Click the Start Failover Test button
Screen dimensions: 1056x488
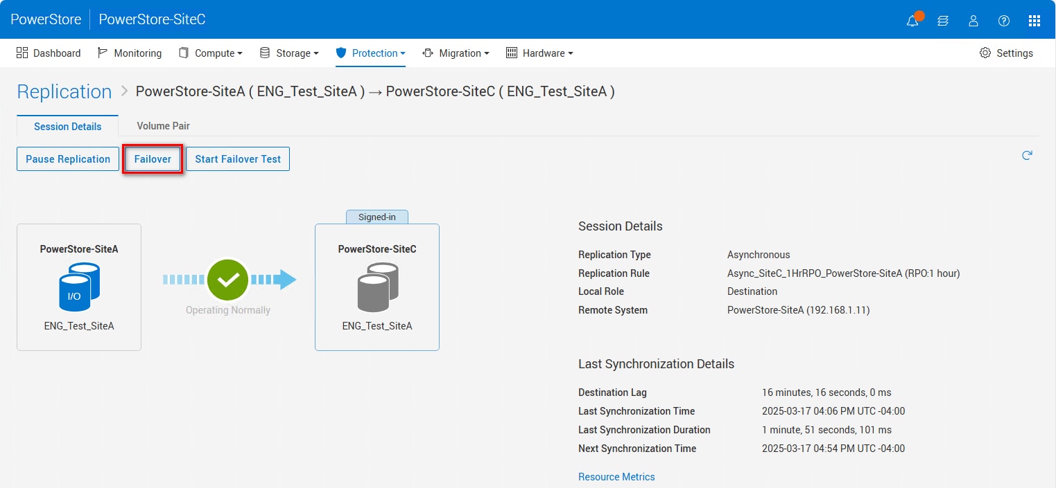pos(238,159)
